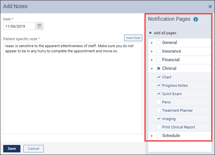The width and height of the screenshot is (215, 155).
Task: Click the Insert Date button
Action: pyautogui.click(x=133, y=38)
